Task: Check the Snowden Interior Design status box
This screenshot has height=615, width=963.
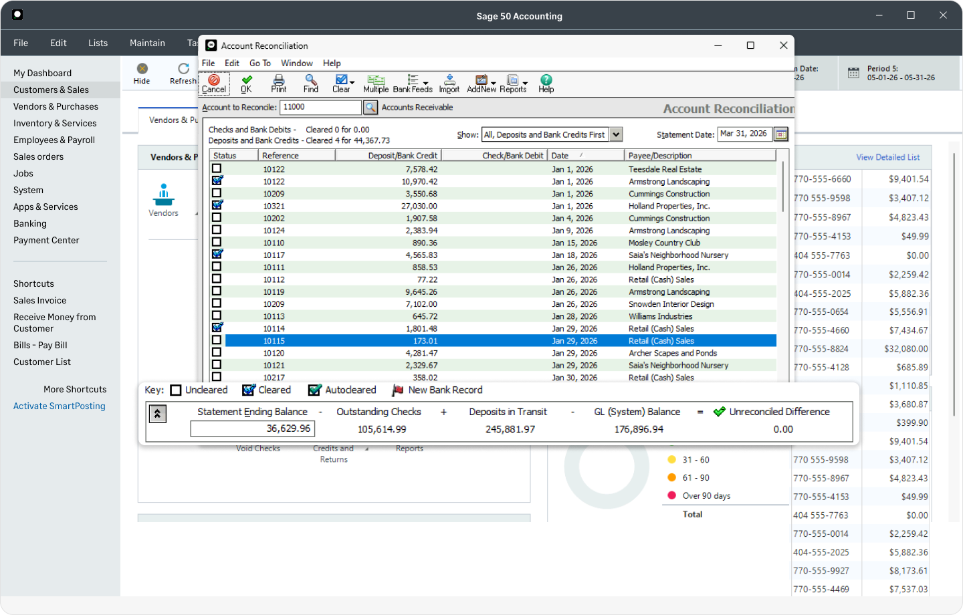Action: click(x=217, y=303)
